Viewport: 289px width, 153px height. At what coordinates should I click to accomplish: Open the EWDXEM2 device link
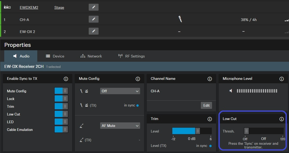[x=29, y=7]
